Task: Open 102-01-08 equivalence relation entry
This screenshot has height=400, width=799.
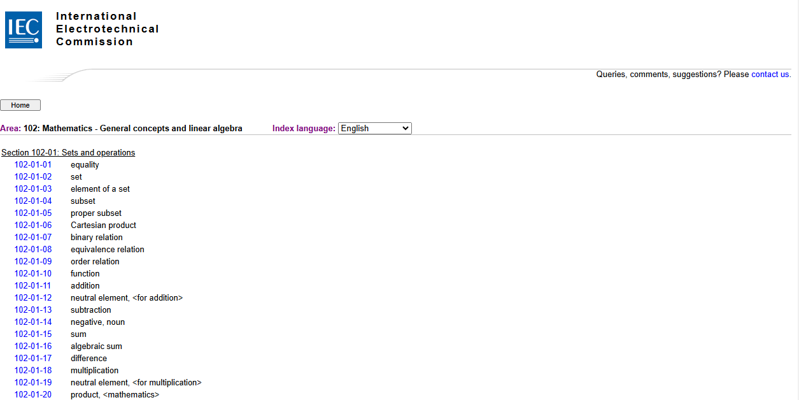Action: coord(33,250)
